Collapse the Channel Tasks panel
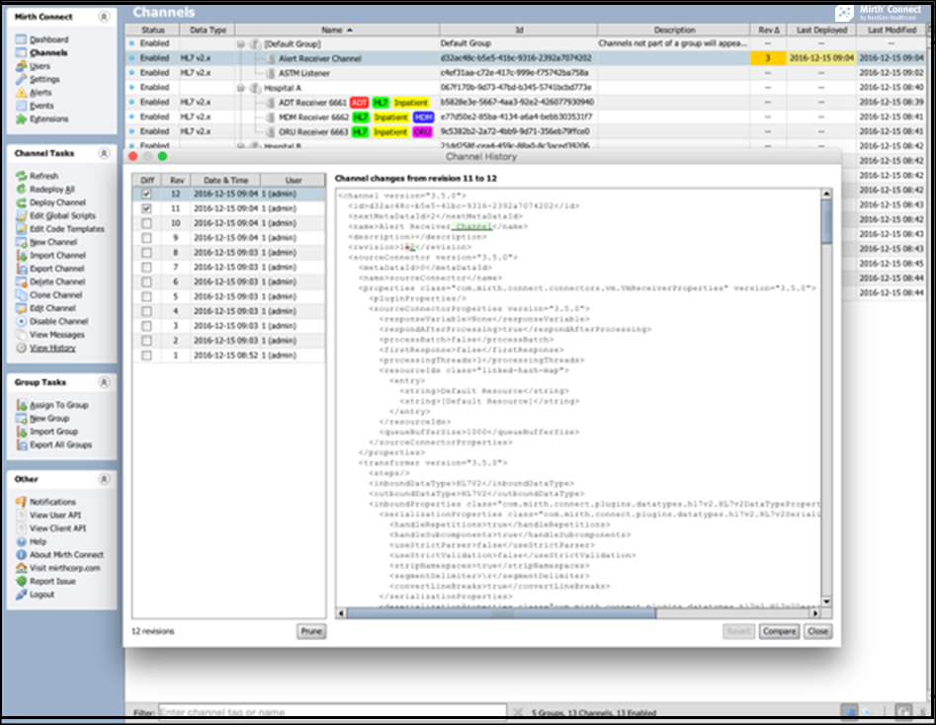 pyautogui.click(x=104, y=154)
